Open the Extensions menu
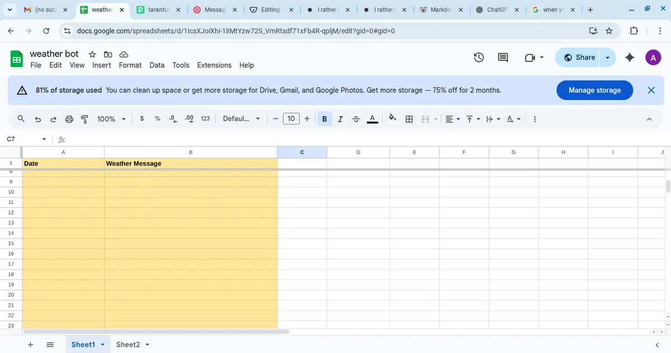 point(214,65)
